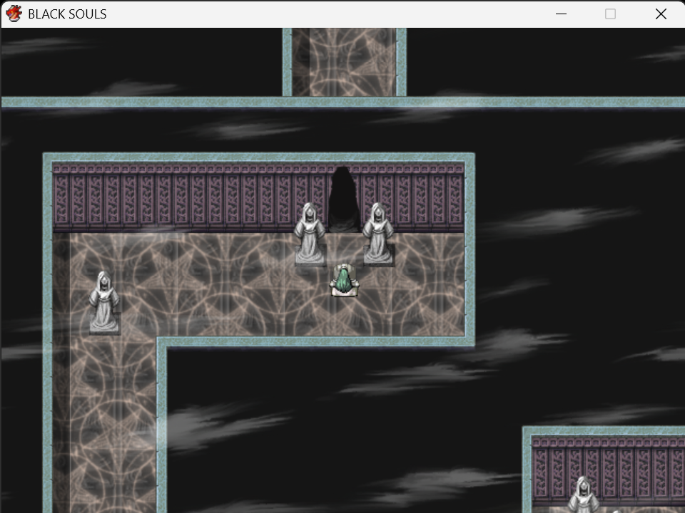Select the hooded statue left of the doorway
The height and width of the screenshot is (513, 685).
310,234
